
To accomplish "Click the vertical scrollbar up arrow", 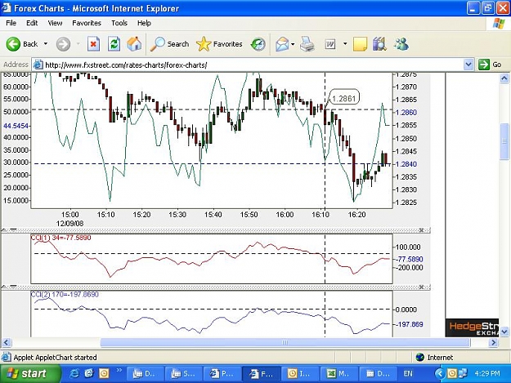I will (504, 78).
